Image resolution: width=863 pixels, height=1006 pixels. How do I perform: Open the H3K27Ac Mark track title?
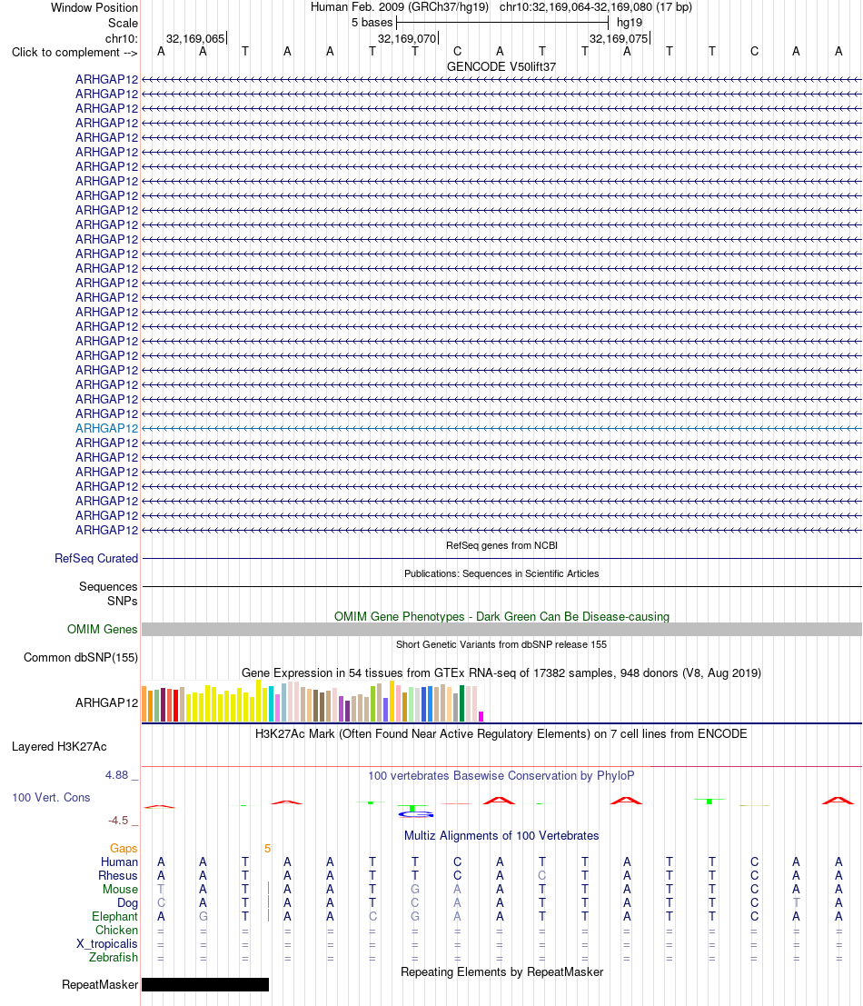tap(501, 734)
